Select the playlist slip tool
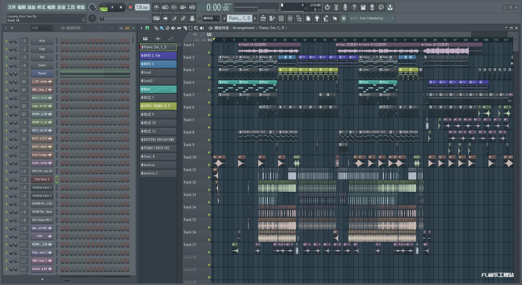Image resolution: width=522 pixels, height=285 pixels. pyautogui.click(x=179, y=28)
